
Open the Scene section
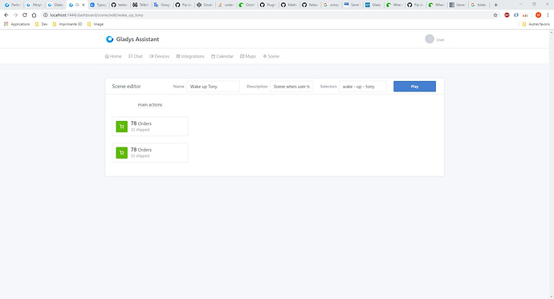271,56
